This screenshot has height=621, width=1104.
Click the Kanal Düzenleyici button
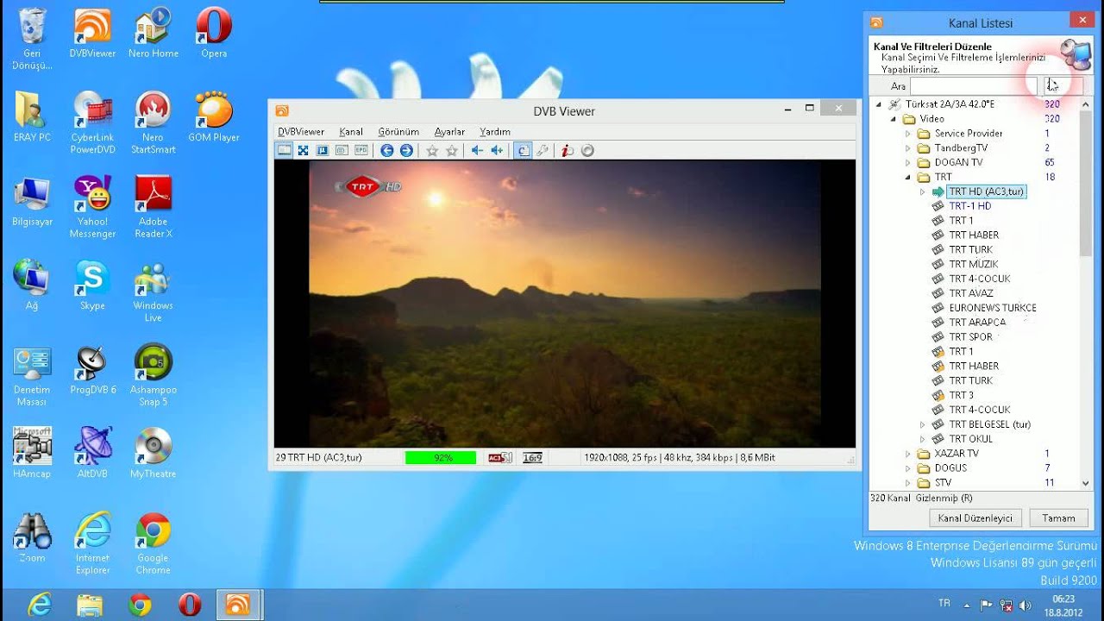coord(975,518)
